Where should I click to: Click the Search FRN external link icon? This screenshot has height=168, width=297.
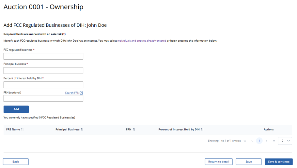point(81,93)
